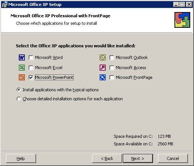Screen dimensions: 194x166
Task: Click the Outlook clock icon
Action: pyautogui.click(x=103, y=57)
